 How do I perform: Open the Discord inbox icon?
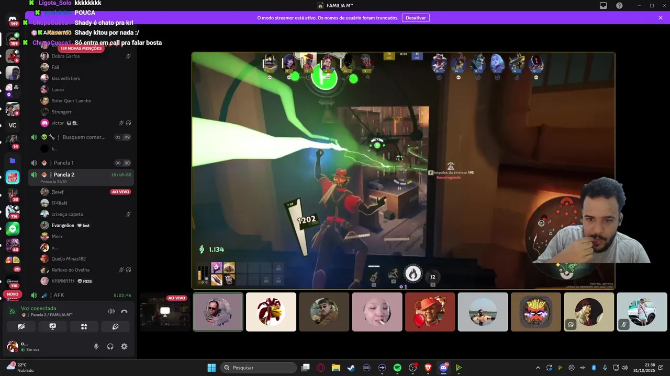(x=604, y=6)
